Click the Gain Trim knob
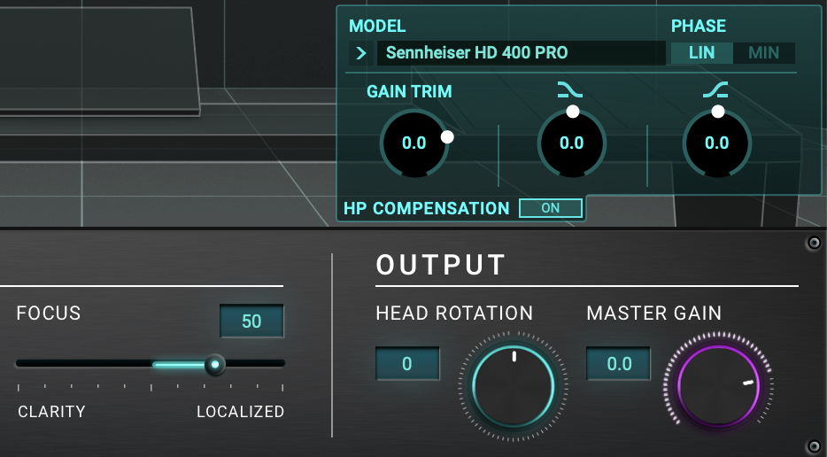 pos(413,143)
